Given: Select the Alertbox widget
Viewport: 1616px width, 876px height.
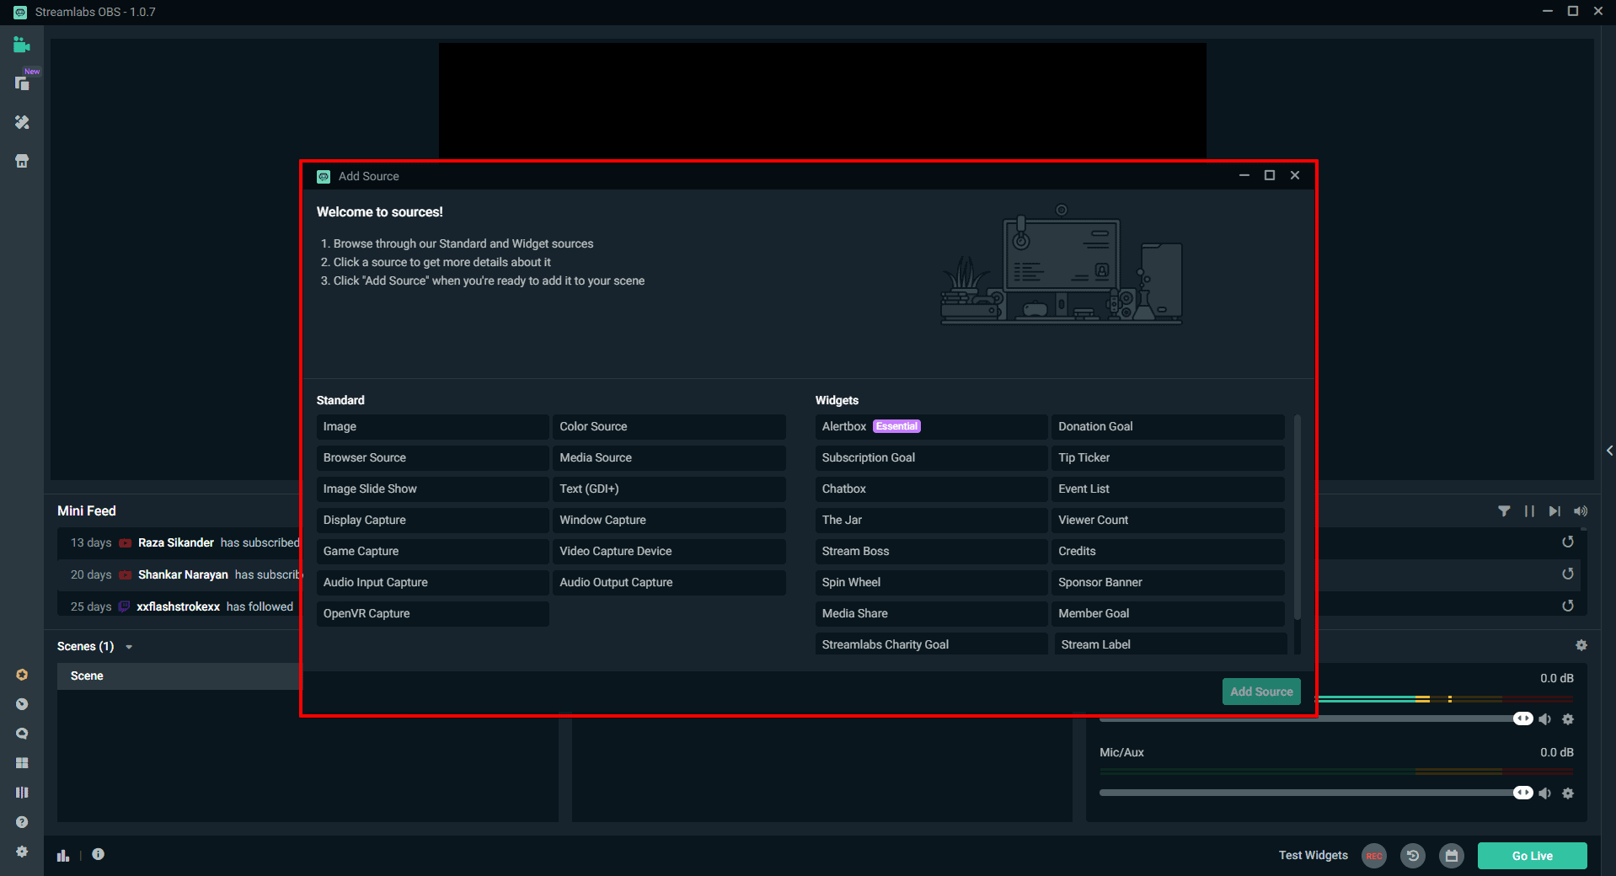Looking at the screenshot, I should pos(932,427).
